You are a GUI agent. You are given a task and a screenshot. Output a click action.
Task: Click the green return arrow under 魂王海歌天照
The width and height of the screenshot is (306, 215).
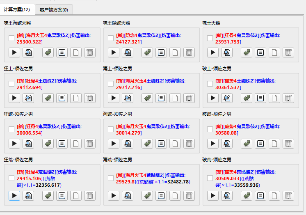click(48, 53)
